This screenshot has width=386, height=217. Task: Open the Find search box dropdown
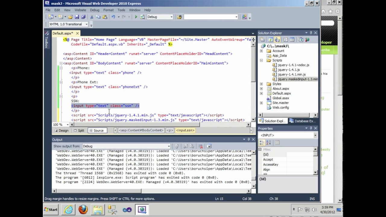point(236,17)
